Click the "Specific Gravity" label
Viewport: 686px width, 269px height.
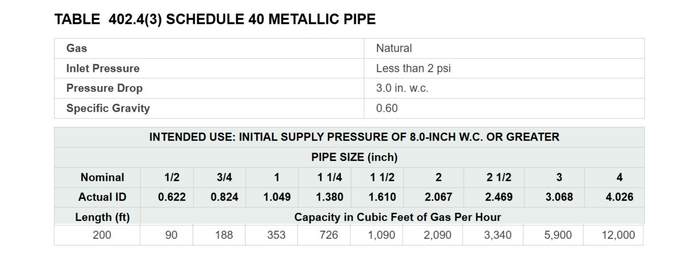(108, 108)
